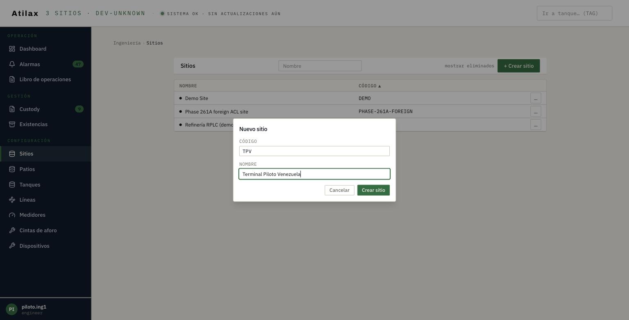This screenshot has height=320, width=629.
Task: Toggle mostrar eliminados option
Action: pos(470,66)
